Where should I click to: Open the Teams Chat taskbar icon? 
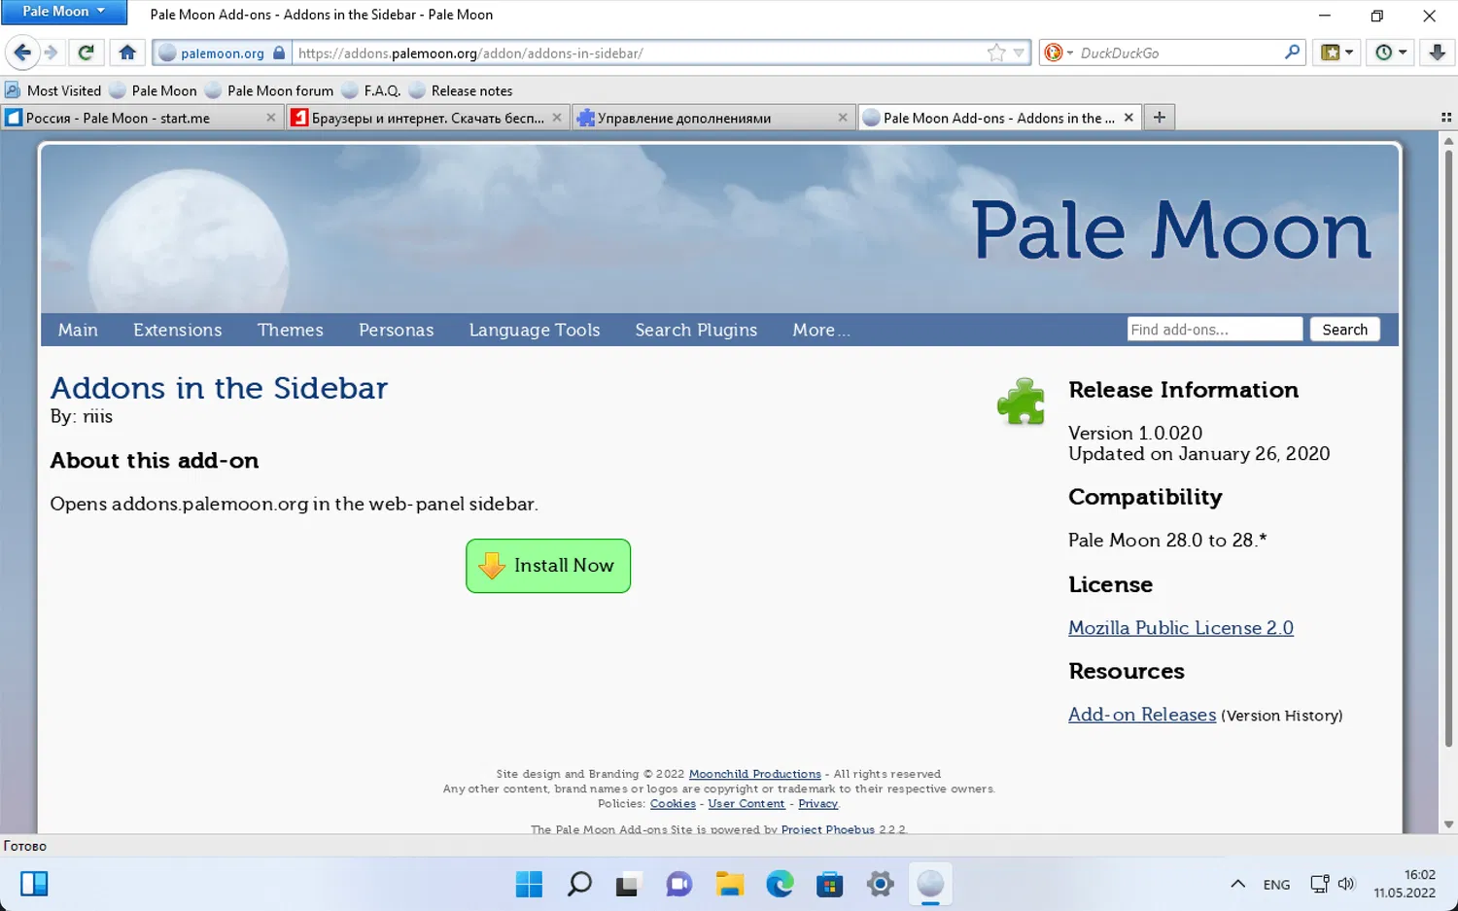click(678, 884)
